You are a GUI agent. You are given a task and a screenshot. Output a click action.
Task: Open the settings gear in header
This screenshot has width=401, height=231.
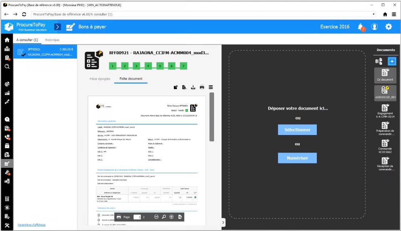pos(389,27)
